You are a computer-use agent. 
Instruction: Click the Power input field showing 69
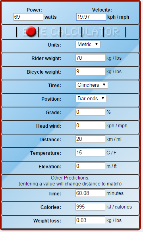pyautogui.click(x=28, y=17)
